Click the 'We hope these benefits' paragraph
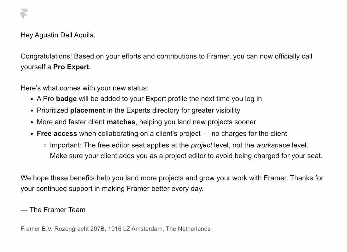The width and height of the screenshot is (347, 252). [x=172, y=183]
